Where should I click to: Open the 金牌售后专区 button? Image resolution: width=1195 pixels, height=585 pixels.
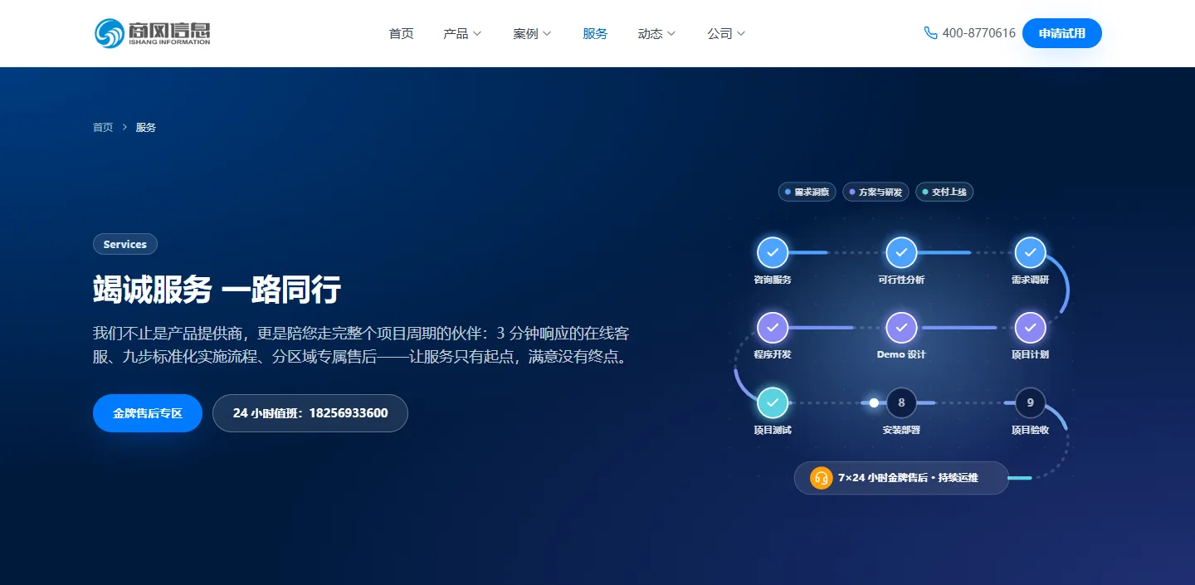click(x=148, y=413)
